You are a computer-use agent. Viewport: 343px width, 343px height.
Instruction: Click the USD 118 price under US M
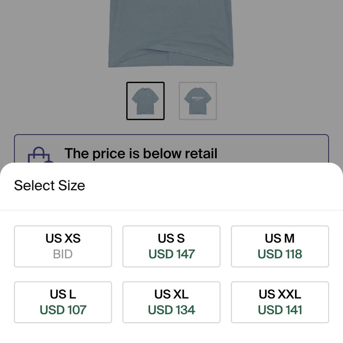[x=280, y=254]
